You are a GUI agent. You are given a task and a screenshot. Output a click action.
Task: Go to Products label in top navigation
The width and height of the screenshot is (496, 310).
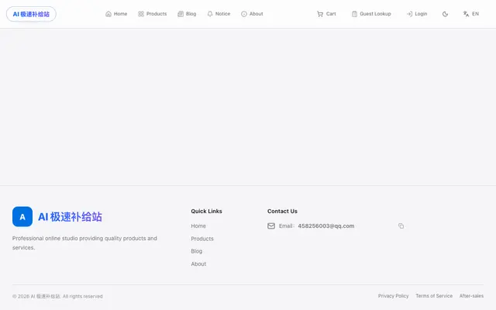pos(157,14)
